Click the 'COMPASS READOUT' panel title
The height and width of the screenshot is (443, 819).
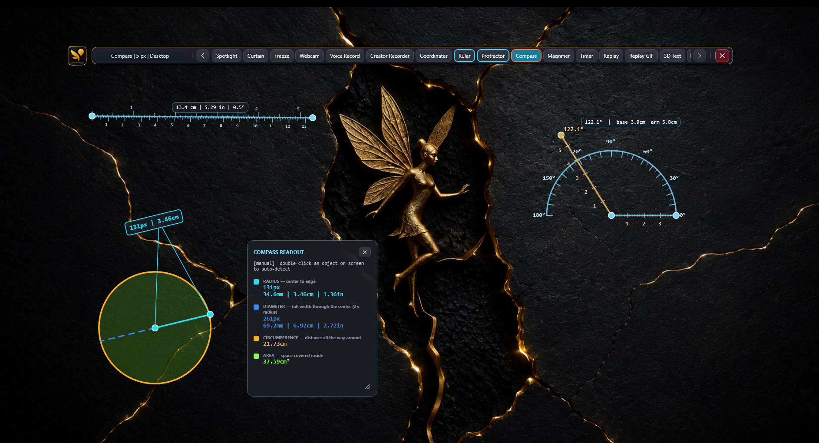coord(279,252)
